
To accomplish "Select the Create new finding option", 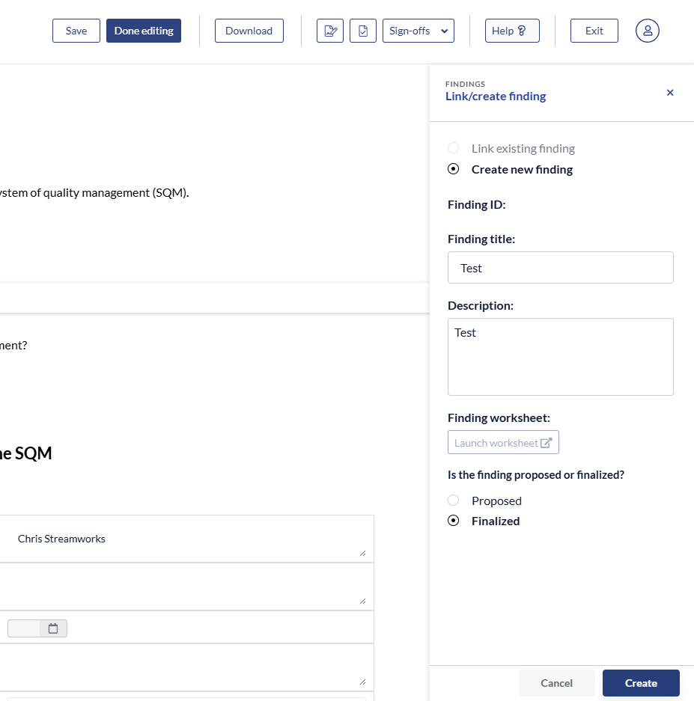I will (x=453, y=169).
